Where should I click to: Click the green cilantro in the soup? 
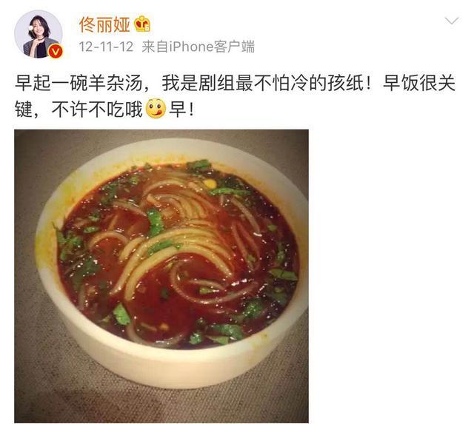tap(155, 223)
